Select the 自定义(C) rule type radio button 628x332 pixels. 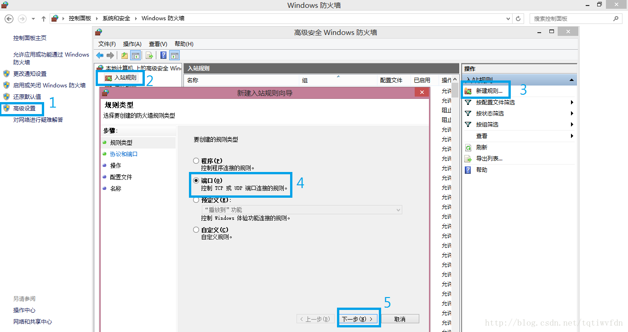point(196,230)
